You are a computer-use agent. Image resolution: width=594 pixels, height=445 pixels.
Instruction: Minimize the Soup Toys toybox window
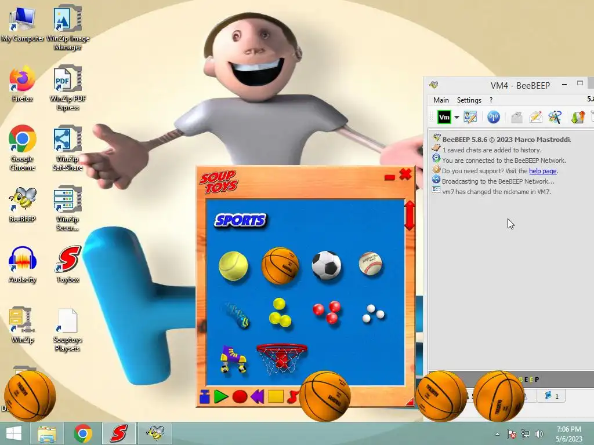[x=389, y=177]
